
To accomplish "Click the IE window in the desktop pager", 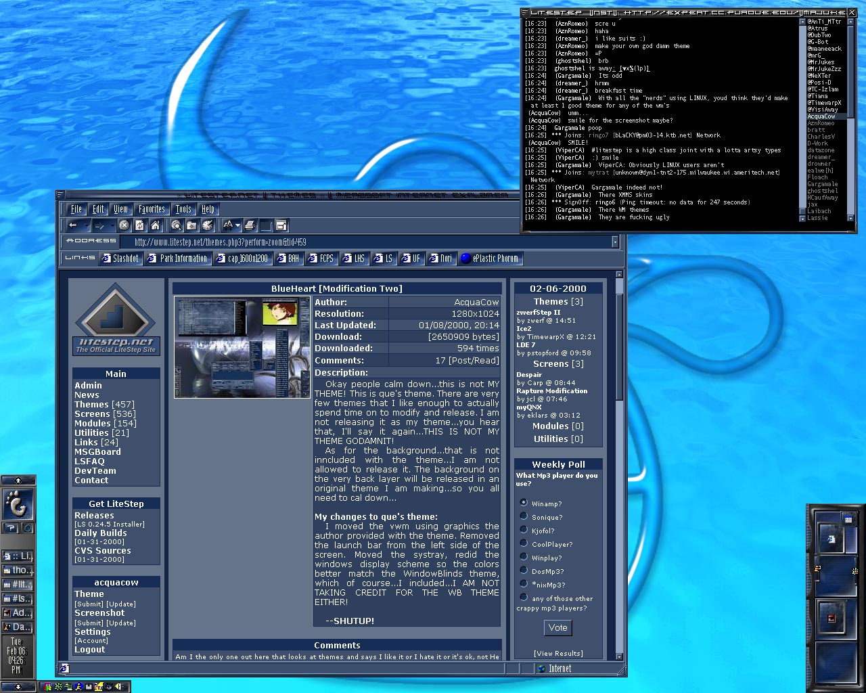I will (x=831, y=539).
